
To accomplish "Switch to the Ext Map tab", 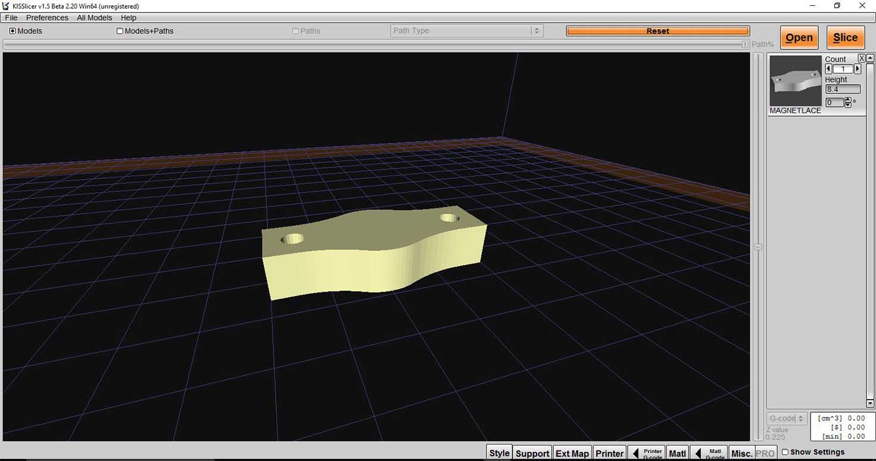I will [572, 453].
